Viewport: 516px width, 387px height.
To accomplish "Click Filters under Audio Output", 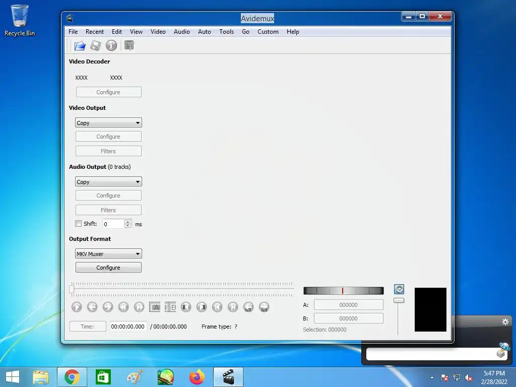I will [109, 210].
